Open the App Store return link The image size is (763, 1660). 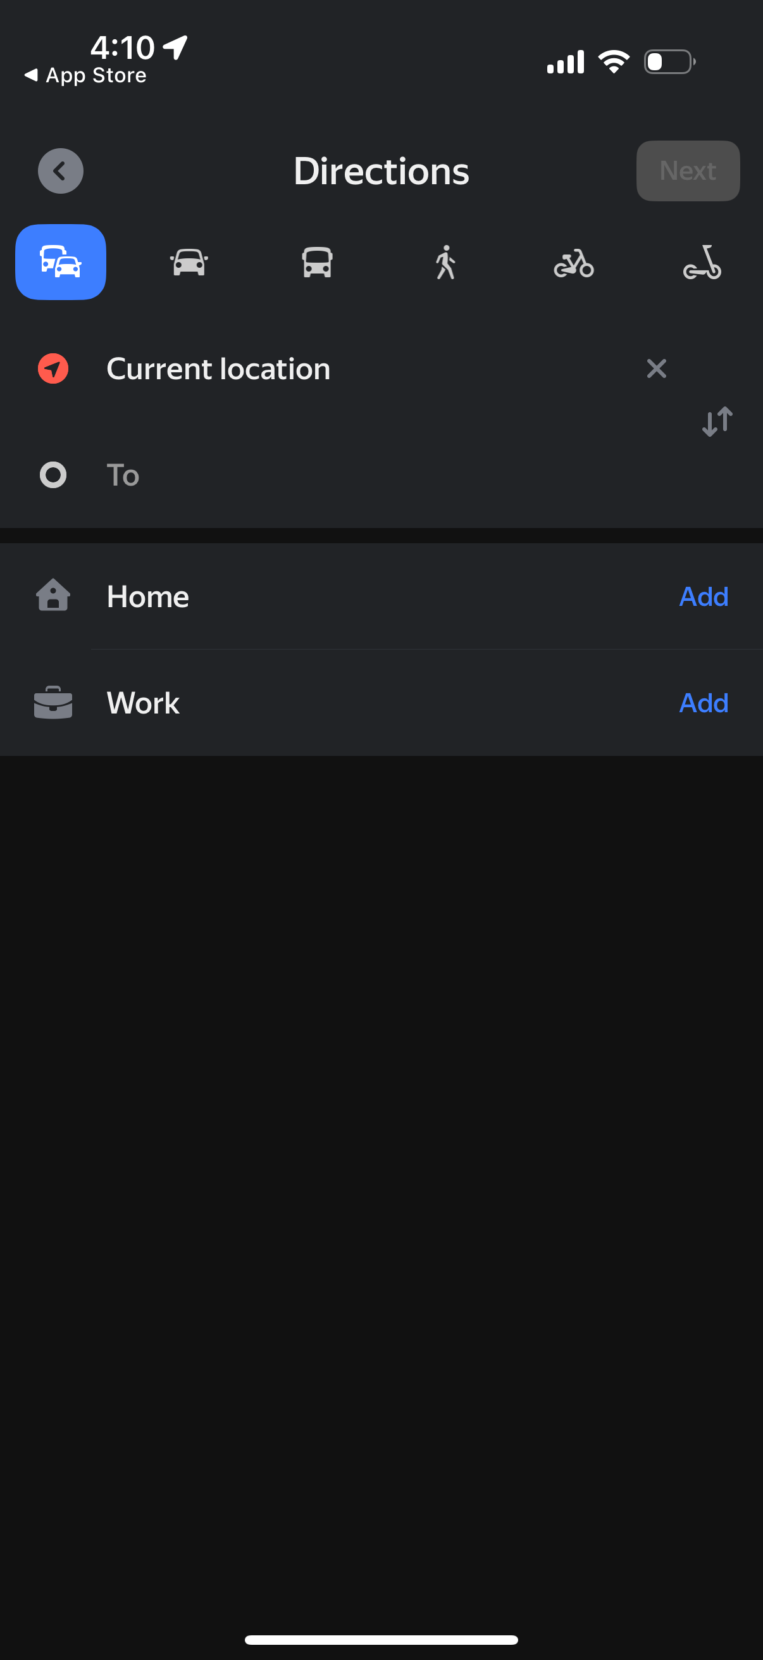click(85, 75)
